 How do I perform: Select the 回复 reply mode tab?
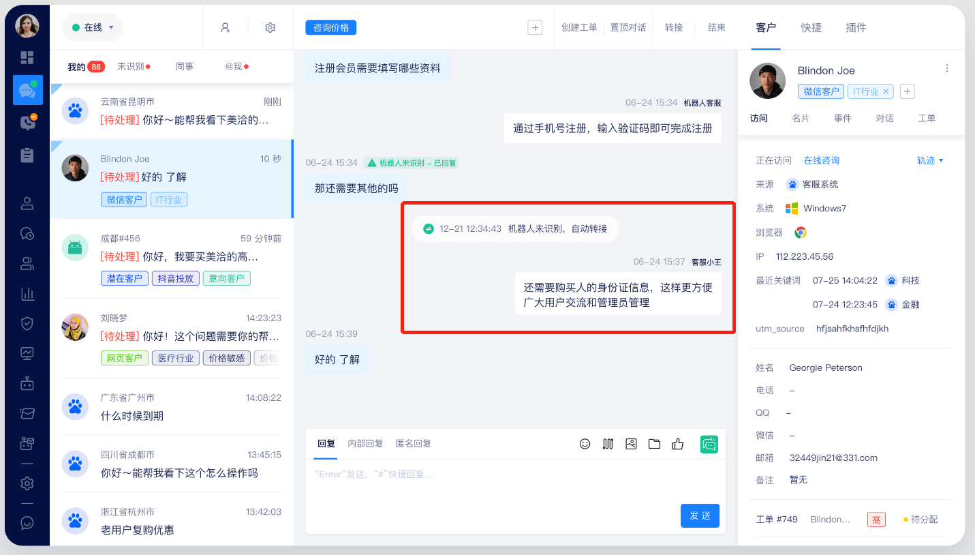click(x=326, y=444)
